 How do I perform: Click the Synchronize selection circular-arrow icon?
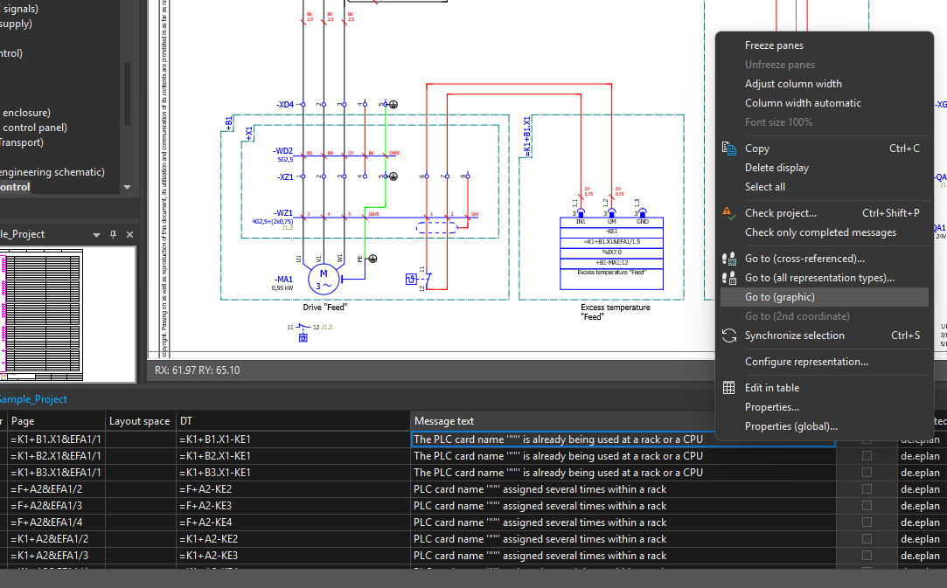tap(729, 336)
